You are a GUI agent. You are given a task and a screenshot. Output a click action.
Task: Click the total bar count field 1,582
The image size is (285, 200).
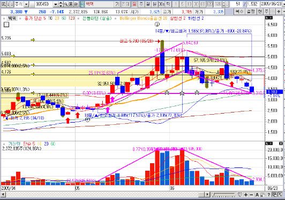click(253, 4)
